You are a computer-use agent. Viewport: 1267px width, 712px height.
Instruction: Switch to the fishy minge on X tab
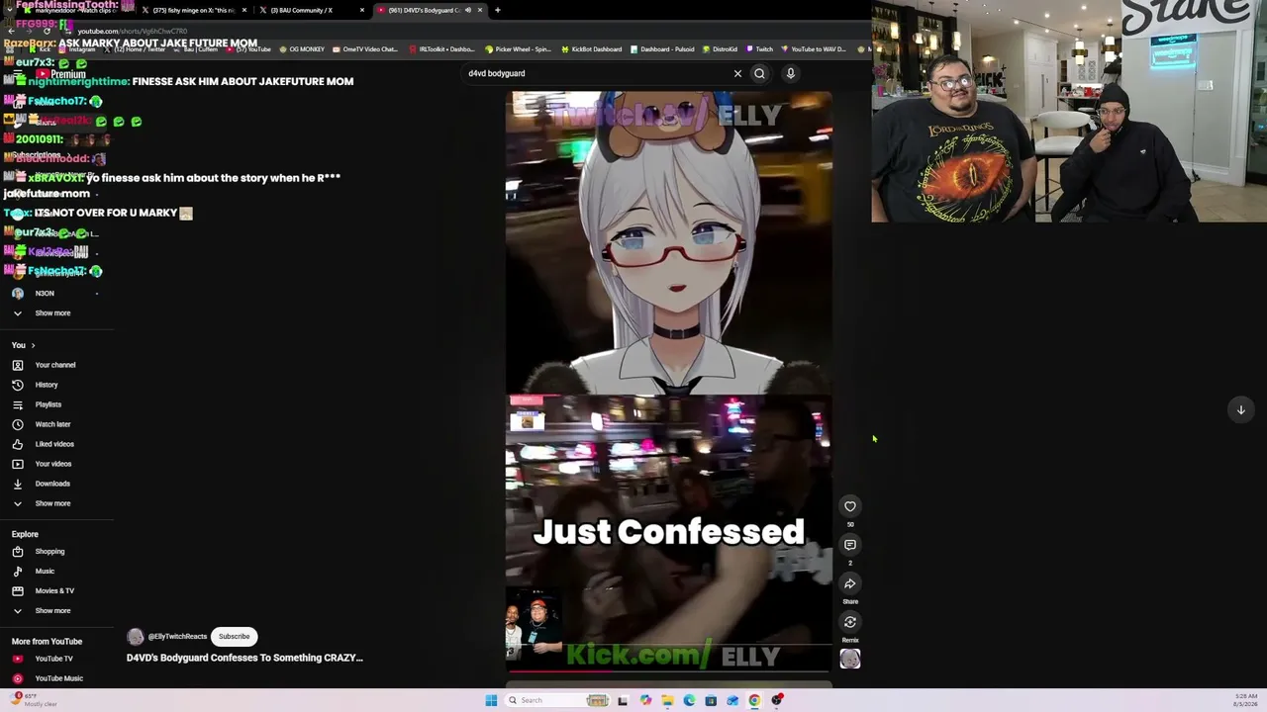(193, 10)
